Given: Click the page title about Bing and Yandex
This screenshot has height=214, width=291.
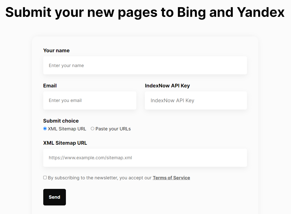Looking at the screenshot, I should tap(145, 12).
